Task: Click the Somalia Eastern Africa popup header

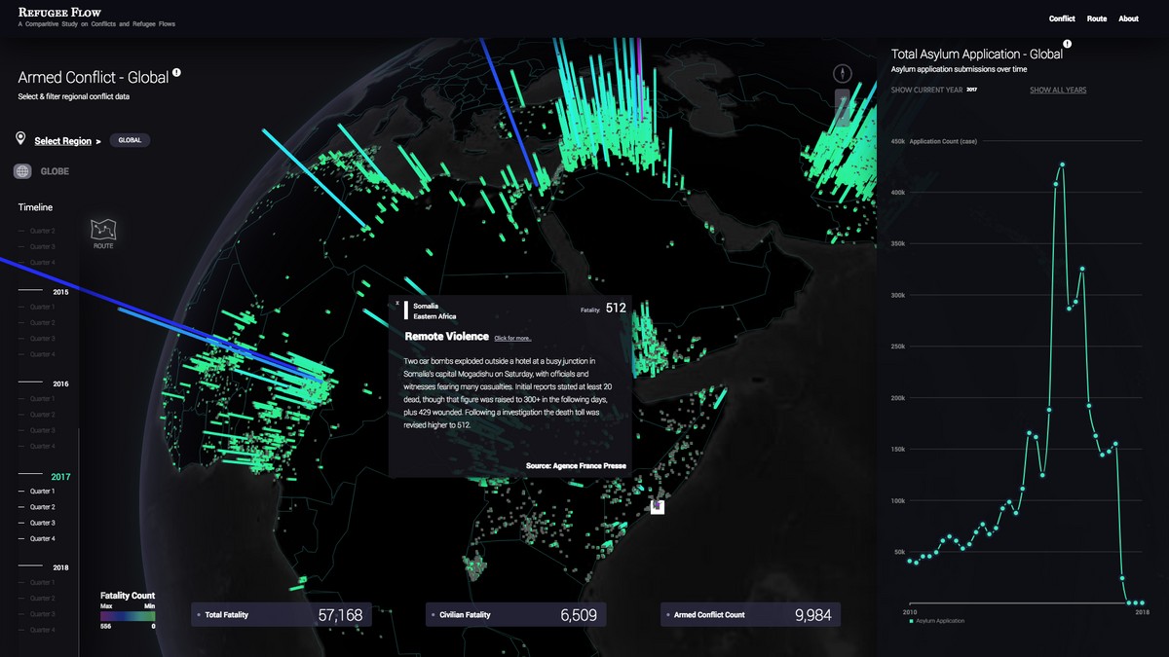Action: [430, 310]
